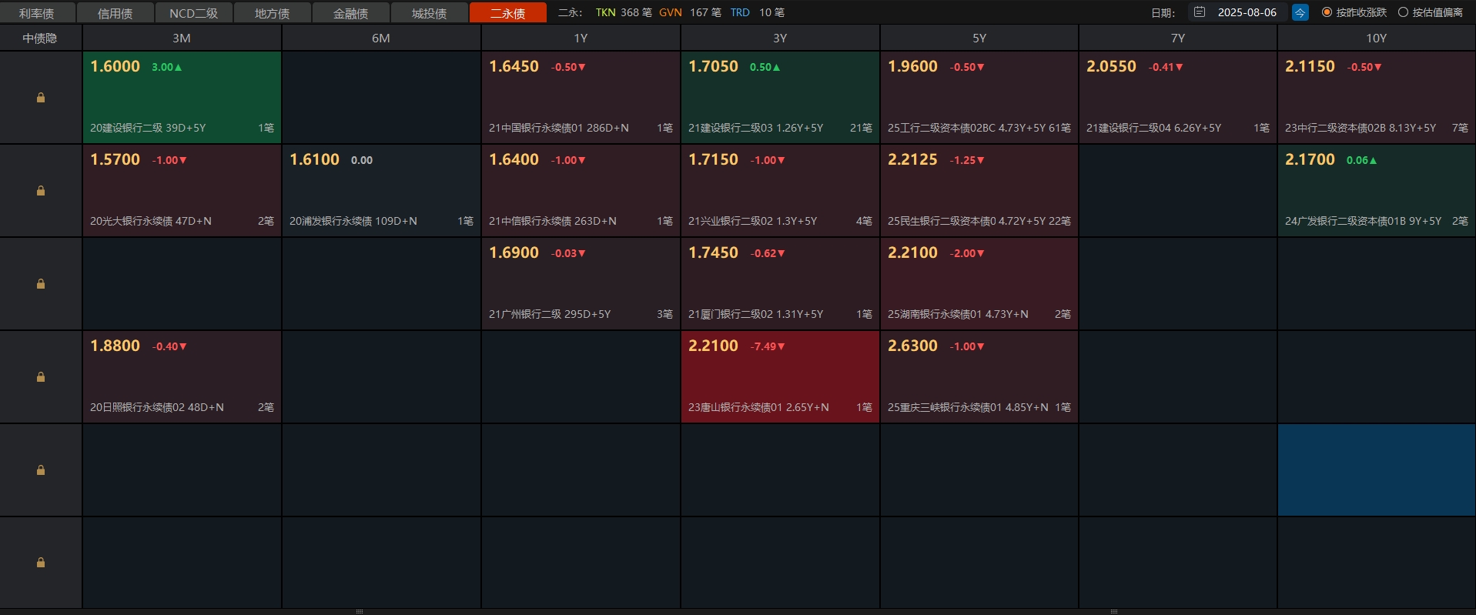The image size is (1476, 615).
Task: Select the 21广州银行二级 295D+5Y card
Action: point(581,283)
